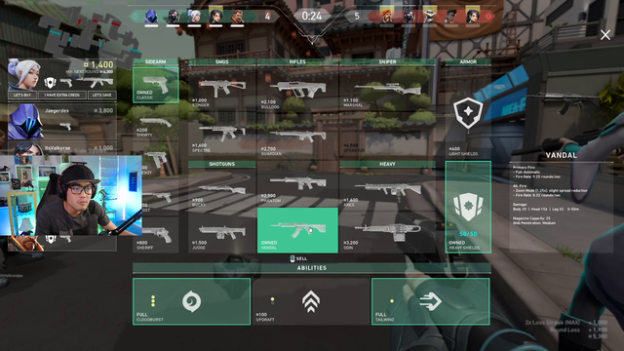Buy the Operator sniper
Viewport: 624px width, 351px height.
(387, 137)
